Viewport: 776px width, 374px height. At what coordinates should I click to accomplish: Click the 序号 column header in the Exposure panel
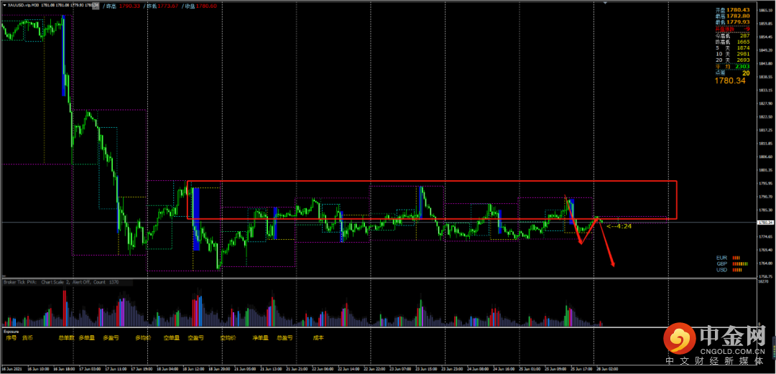click(x=11, y=338)
